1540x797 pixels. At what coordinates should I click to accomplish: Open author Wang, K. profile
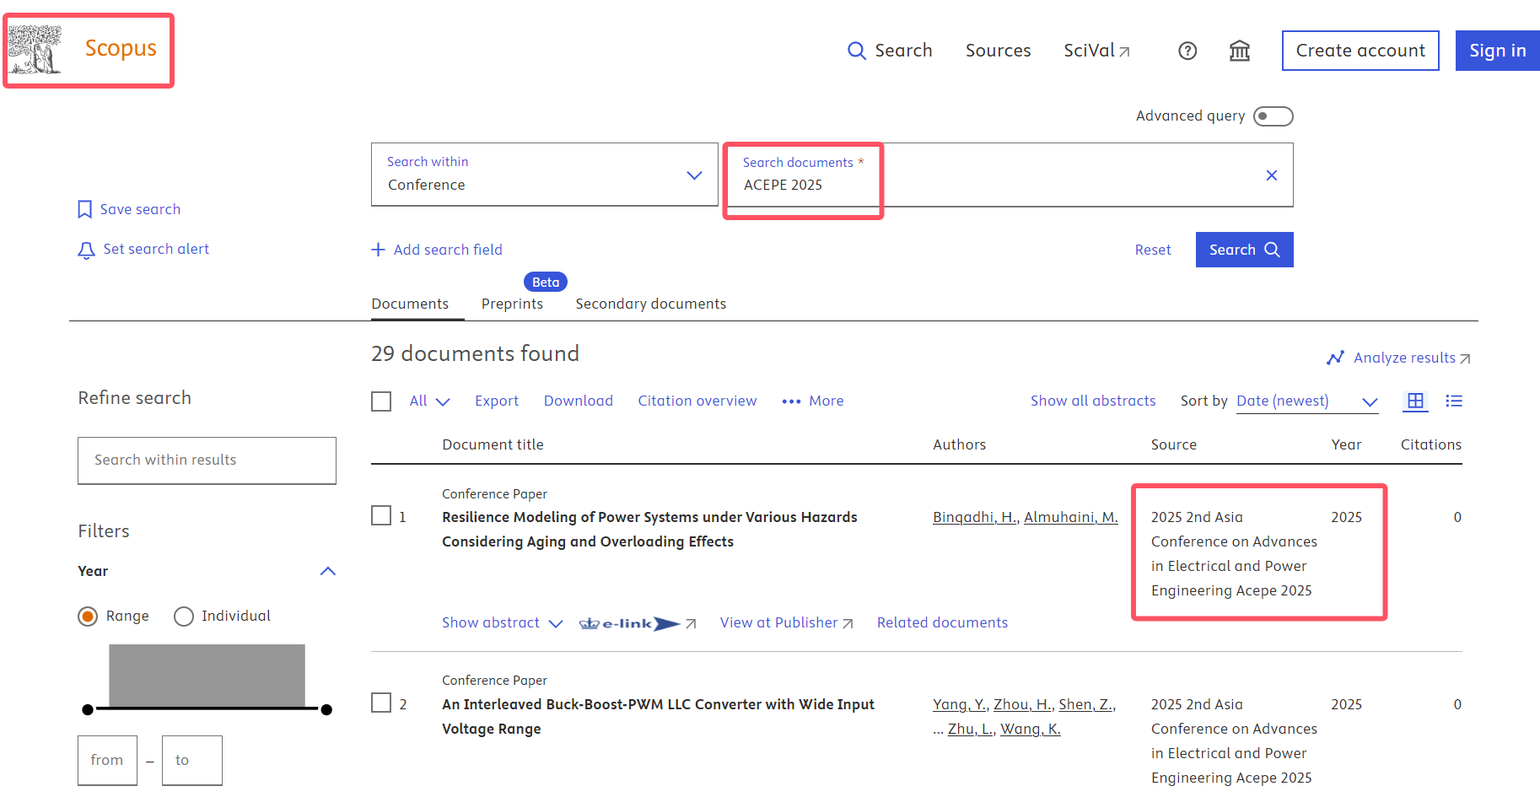(1031, 730)
